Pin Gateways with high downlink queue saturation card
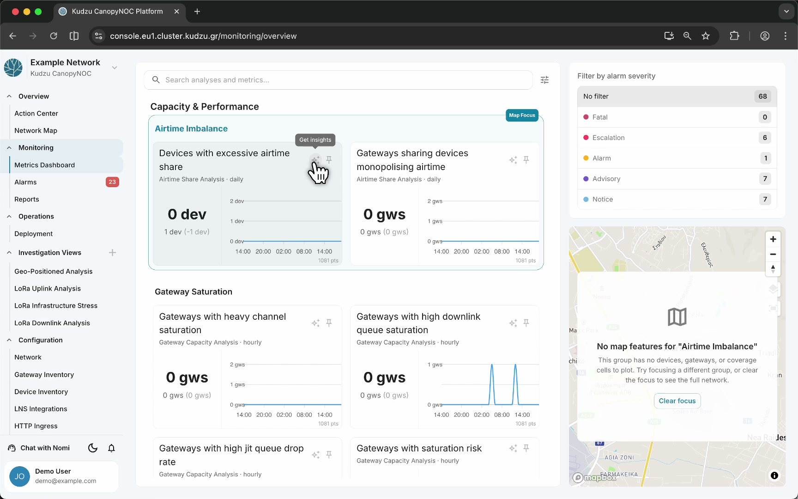 [526, 323]
